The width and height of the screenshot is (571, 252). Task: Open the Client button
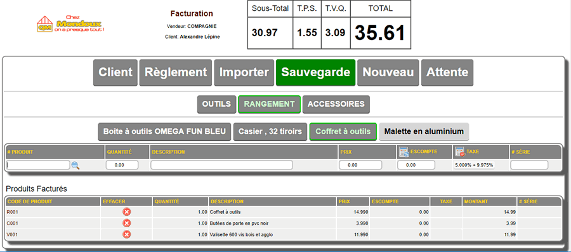[115, 72]
